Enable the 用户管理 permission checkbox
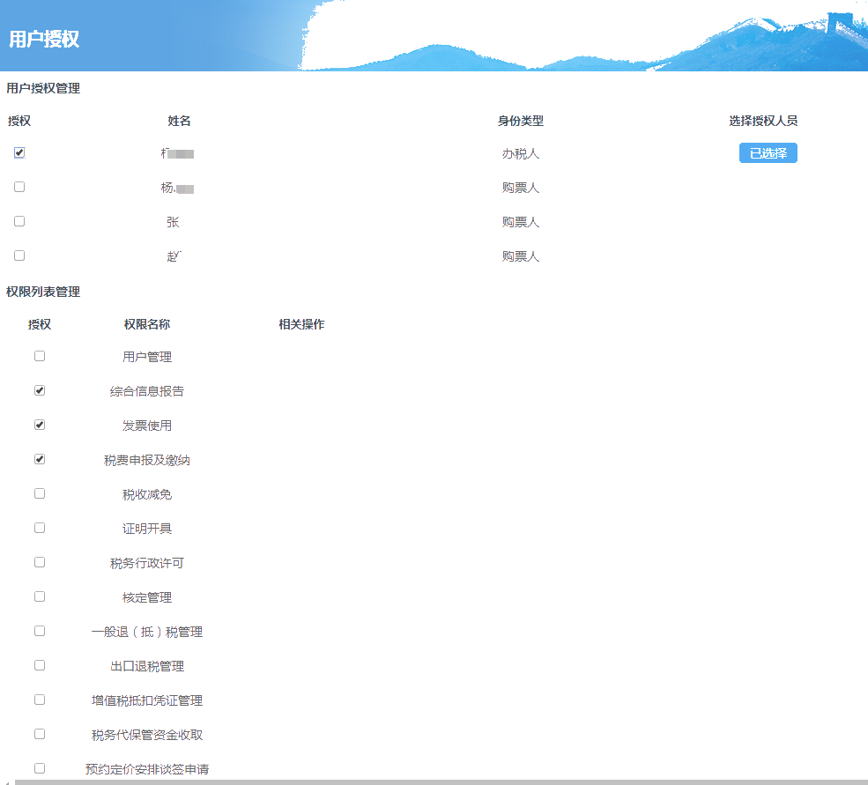 pyautogui.click(x=40, y=356)
